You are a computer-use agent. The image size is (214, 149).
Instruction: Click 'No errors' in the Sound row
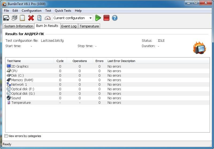(x=114, y=98)
